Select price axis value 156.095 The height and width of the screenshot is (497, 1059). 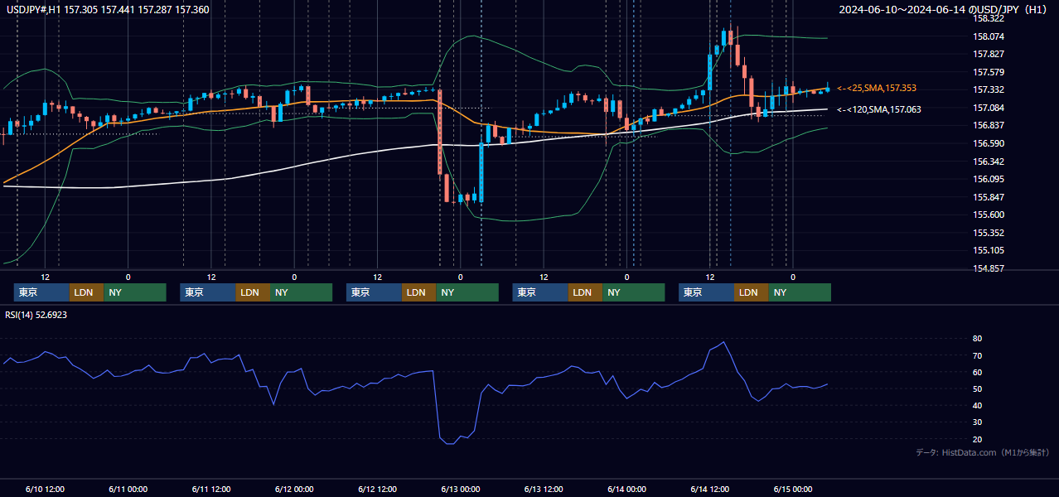click(989, 179)
